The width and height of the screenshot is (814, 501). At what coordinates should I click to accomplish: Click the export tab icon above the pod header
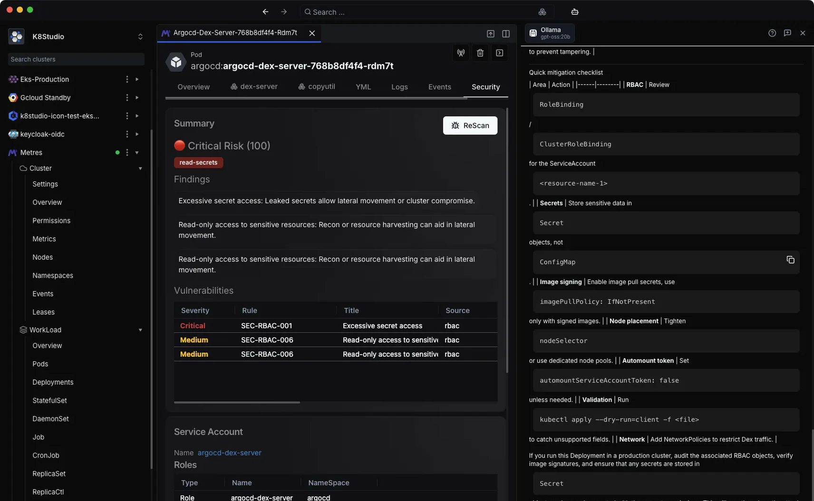pyautogui.click(x=490, y=34)
